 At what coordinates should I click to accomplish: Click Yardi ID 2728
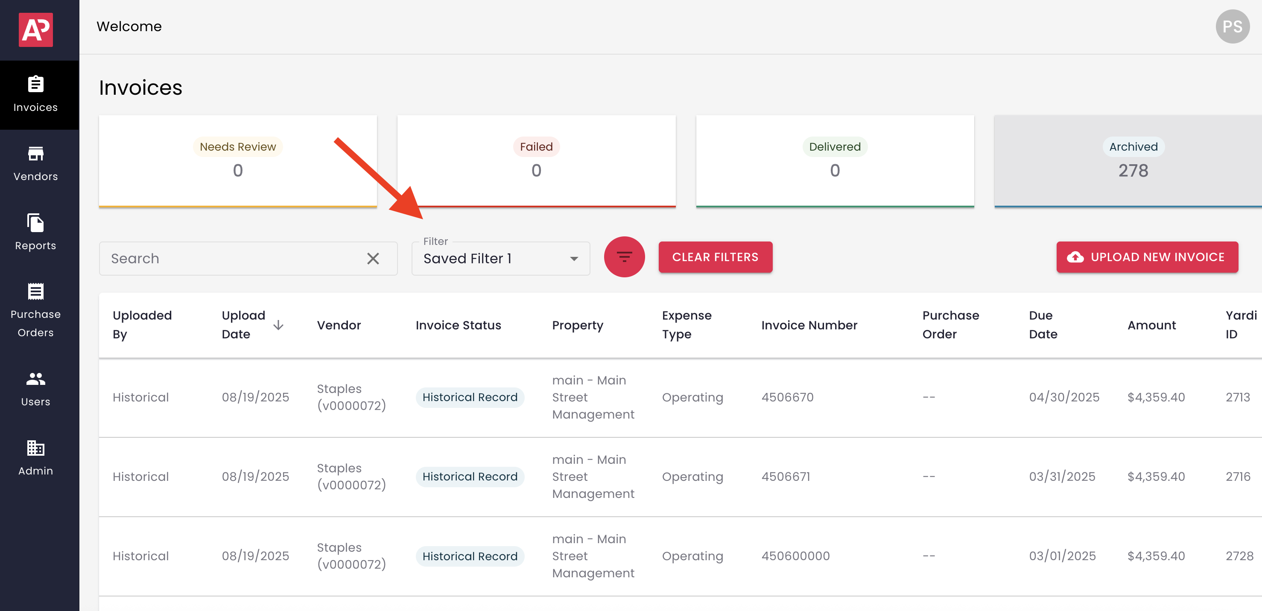point(1239,556)
